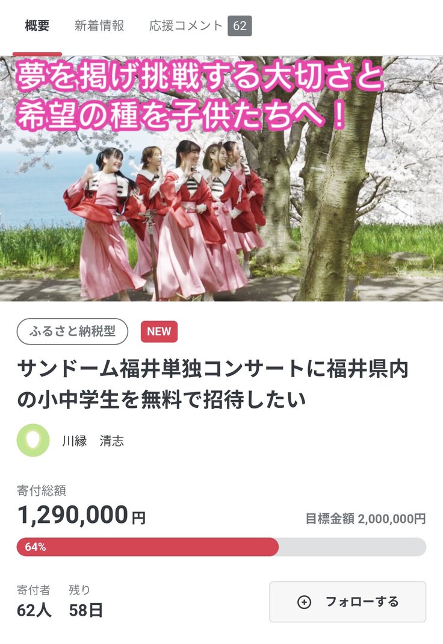Screen dimensions: 443x644
Task: Click the cherry blossom banner image
Action: click(x=221, y=179)
